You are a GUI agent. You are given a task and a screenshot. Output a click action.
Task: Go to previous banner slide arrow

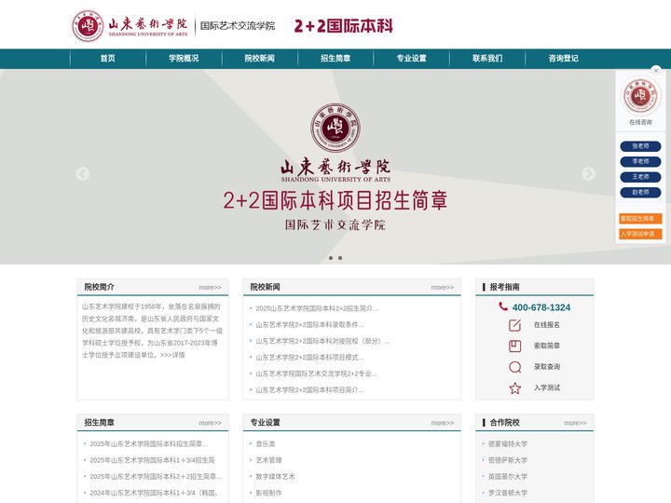(83, 173)
